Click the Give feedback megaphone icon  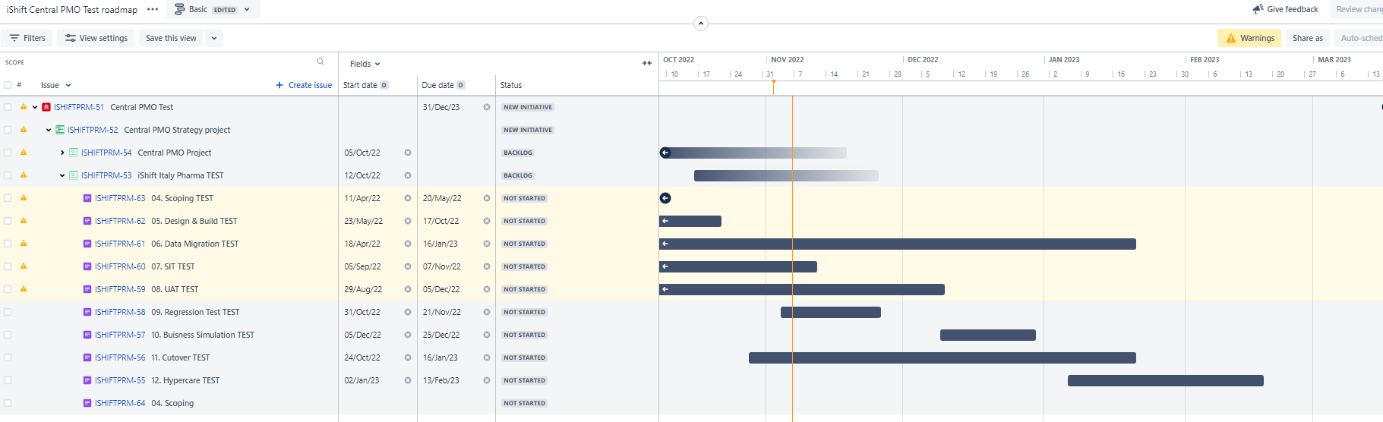pyautogui.click(x=1258, y=9)
